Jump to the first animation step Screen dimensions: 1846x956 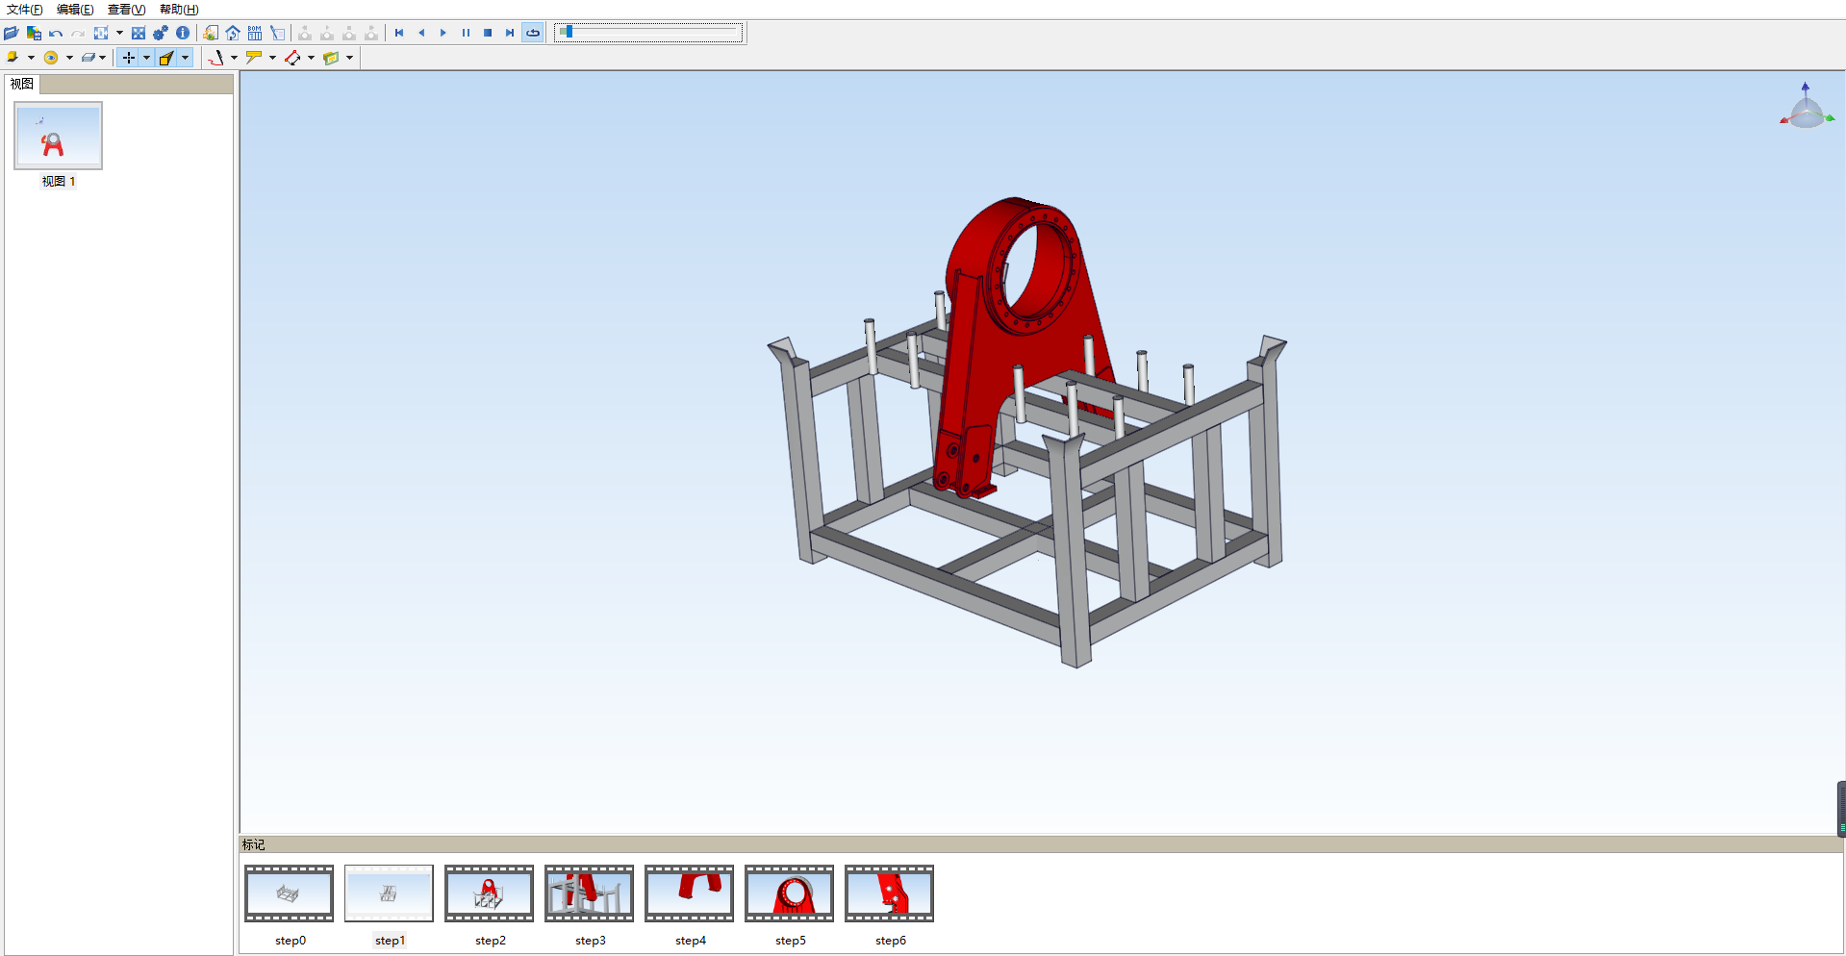(399, 33)
